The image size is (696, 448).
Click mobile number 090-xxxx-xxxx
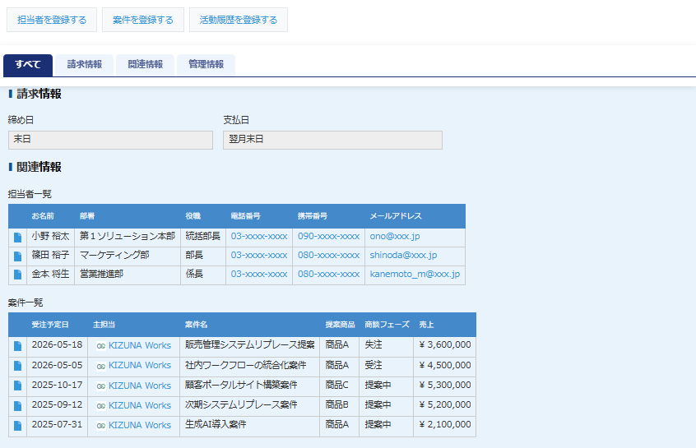click(x=328, y=237)
